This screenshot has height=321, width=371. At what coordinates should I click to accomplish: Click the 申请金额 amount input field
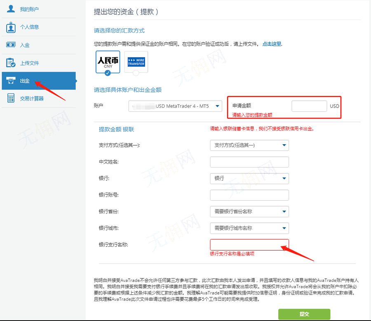(309, 106)
